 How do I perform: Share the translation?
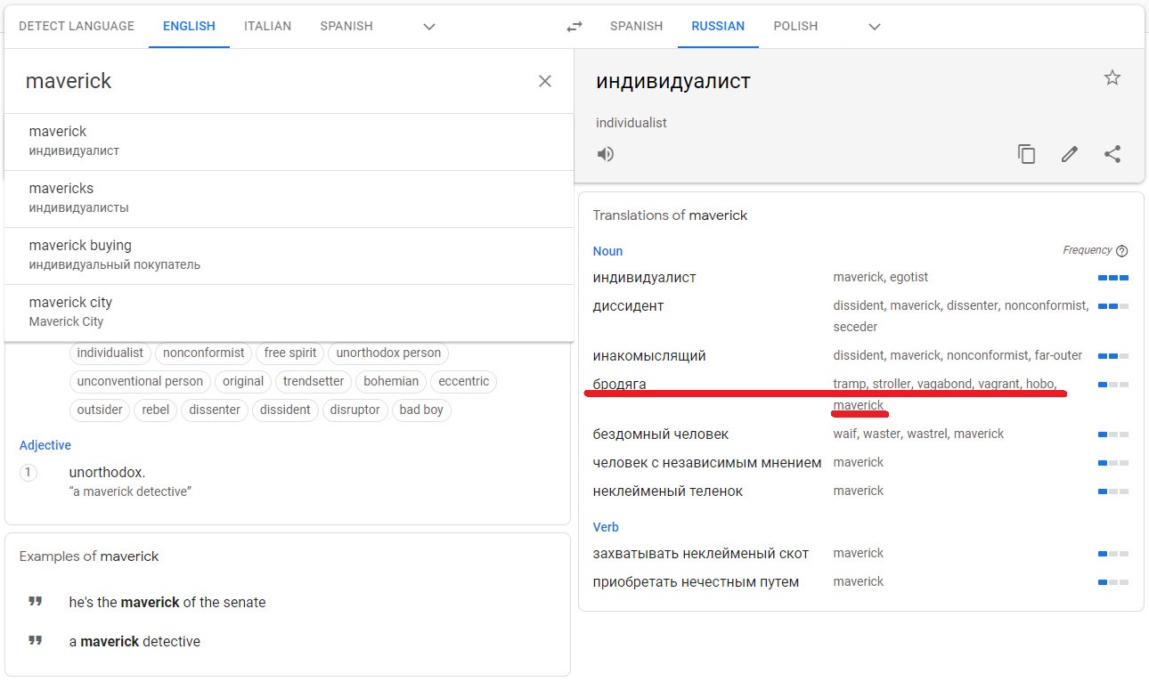(1112, 154)
